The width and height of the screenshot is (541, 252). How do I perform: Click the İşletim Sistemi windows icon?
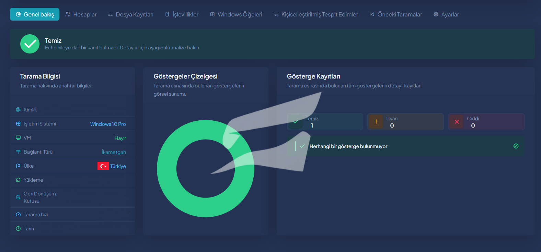[18, 124]
